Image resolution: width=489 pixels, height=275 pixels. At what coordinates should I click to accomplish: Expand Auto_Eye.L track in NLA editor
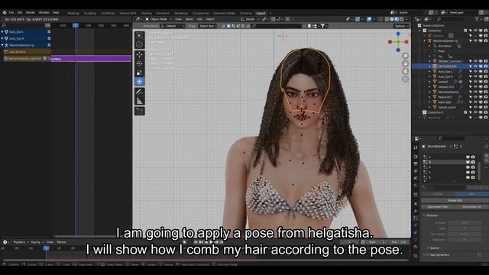coord(2,32)
